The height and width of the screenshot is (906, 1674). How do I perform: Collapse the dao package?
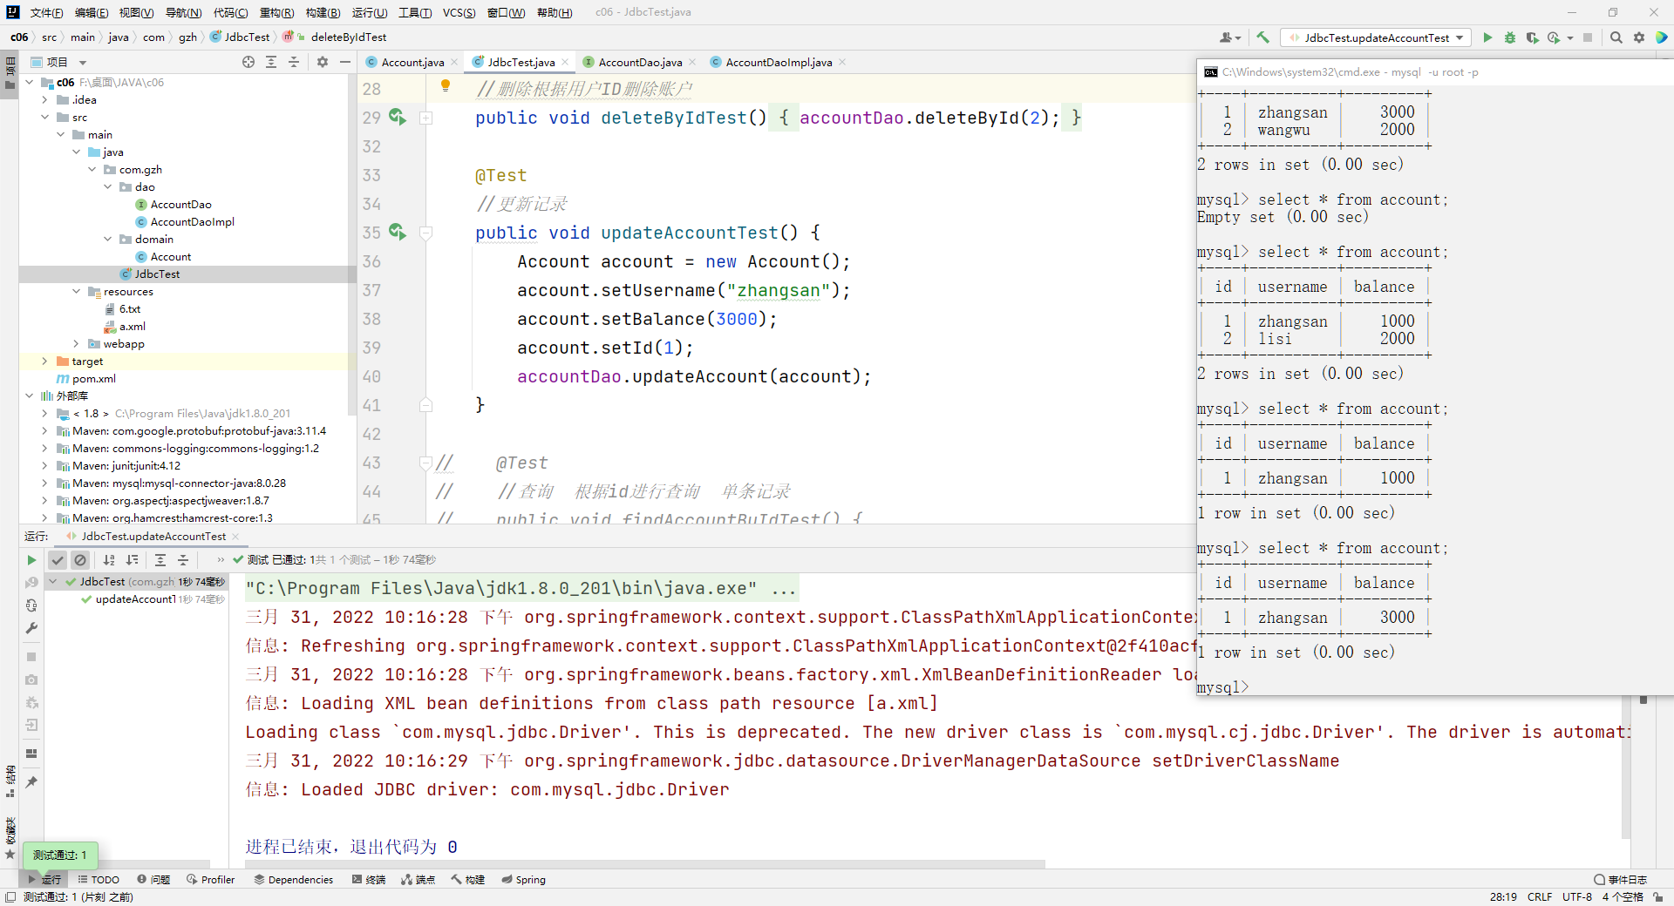coord(107,187)
